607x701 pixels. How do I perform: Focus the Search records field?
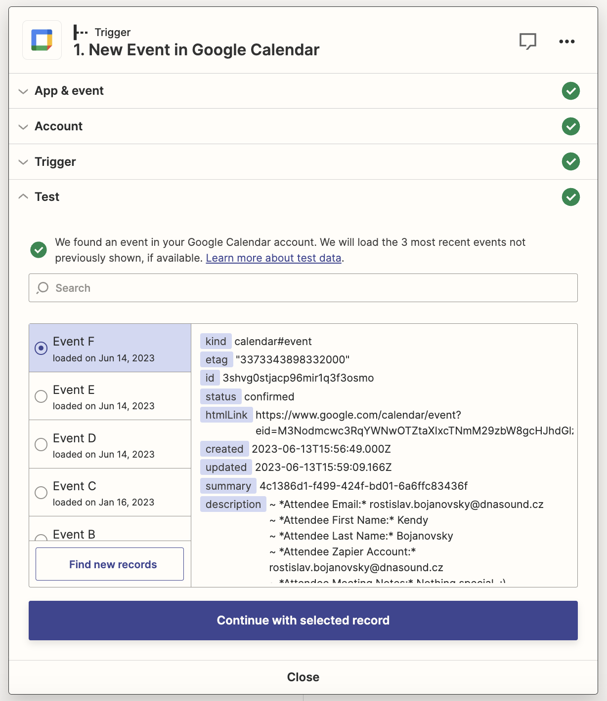point(303,288)
